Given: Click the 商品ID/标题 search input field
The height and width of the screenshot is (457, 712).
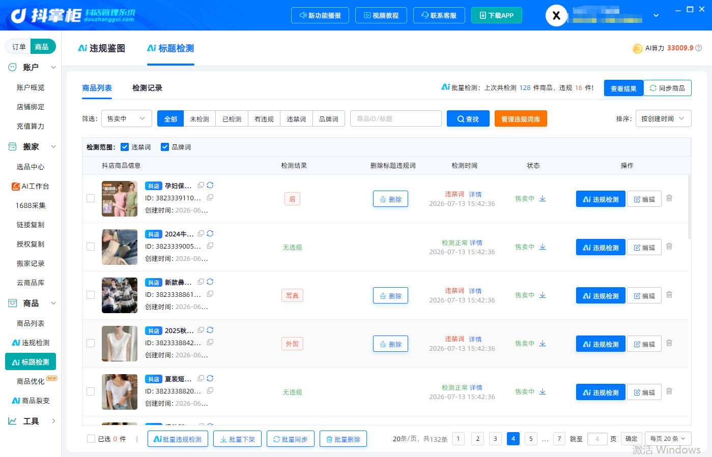Looking at the screenshot, I should click(x=396, y=118).
